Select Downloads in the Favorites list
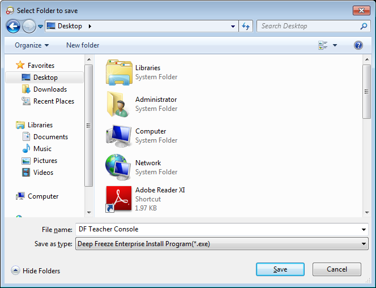 click(50, 89)
